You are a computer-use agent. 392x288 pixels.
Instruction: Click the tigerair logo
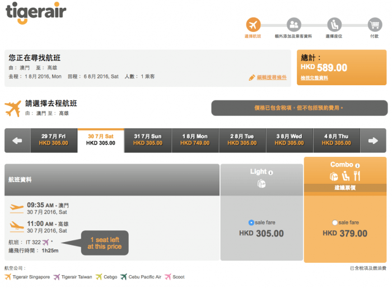pyautogui.click(x=36, y=13)
